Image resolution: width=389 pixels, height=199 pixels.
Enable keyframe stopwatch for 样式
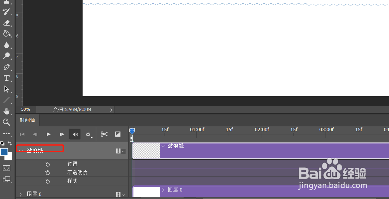(x=48, y=181)
